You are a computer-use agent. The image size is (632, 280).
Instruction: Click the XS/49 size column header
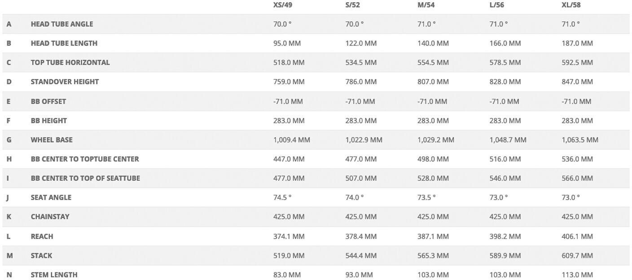(x=282, y=5)
